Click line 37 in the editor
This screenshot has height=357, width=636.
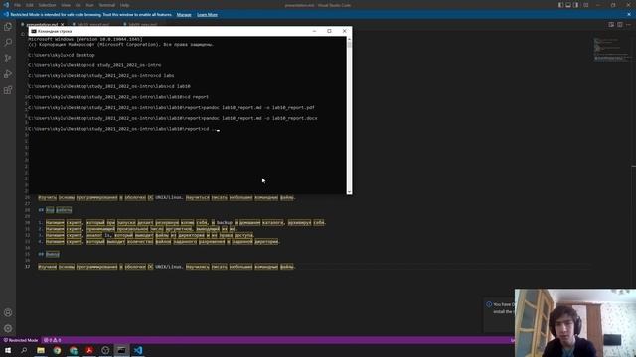(166, 267)
